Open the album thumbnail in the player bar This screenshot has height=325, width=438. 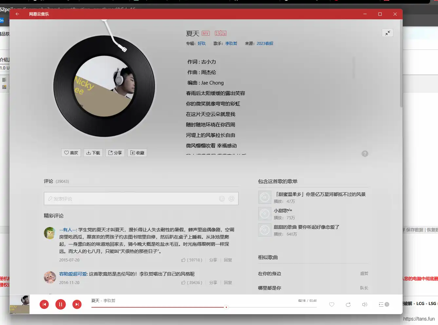(x=19, y=304)
